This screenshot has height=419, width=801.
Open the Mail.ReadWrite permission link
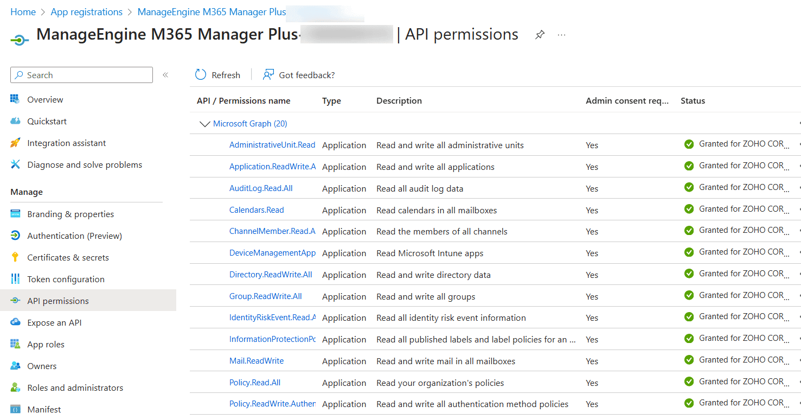[x=257, y=361]
